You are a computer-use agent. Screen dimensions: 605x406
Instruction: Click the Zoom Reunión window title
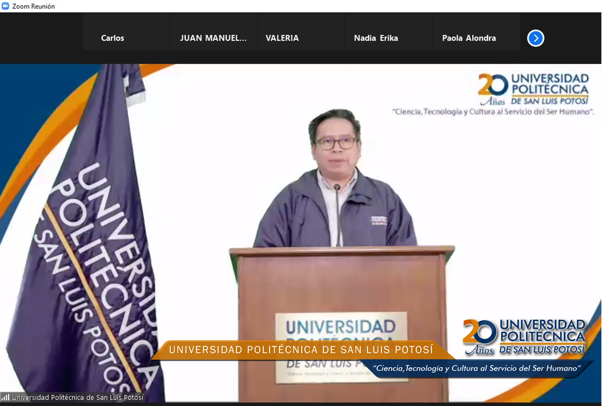tap(33, 6)
